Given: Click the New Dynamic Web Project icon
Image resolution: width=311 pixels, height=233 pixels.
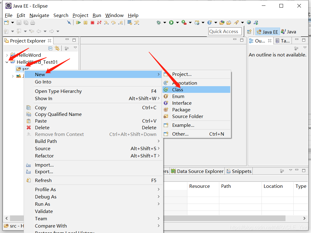Looking at the screenshot, I should 197,22.
